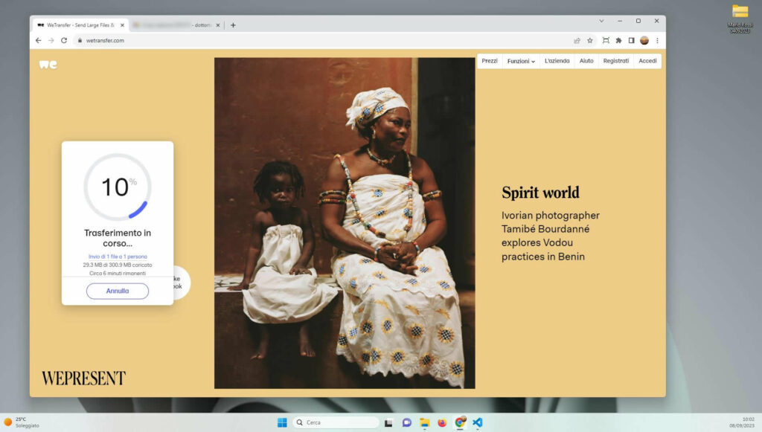Click the taskbar Cerca search box
The image size is (762, 432).
tap(336, 423)
